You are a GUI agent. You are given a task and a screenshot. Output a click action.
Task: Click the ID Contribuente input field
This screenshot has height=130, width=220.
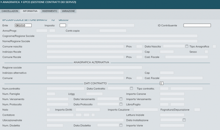197,25
